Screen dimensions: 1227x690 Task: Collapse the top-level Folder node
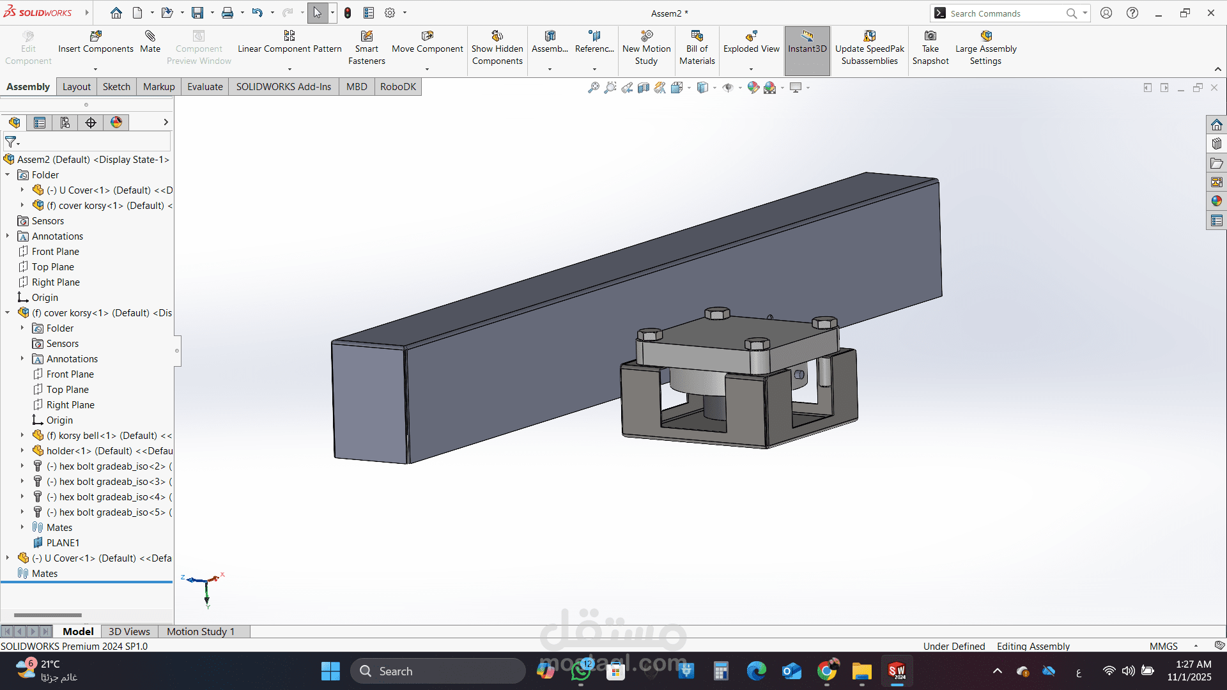pyautogui.click(x=7, y=174)
